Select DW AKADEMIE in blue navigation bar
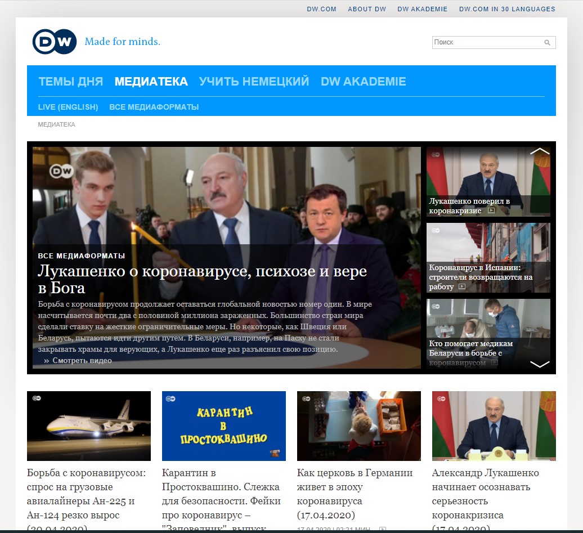 coord(364,82)
